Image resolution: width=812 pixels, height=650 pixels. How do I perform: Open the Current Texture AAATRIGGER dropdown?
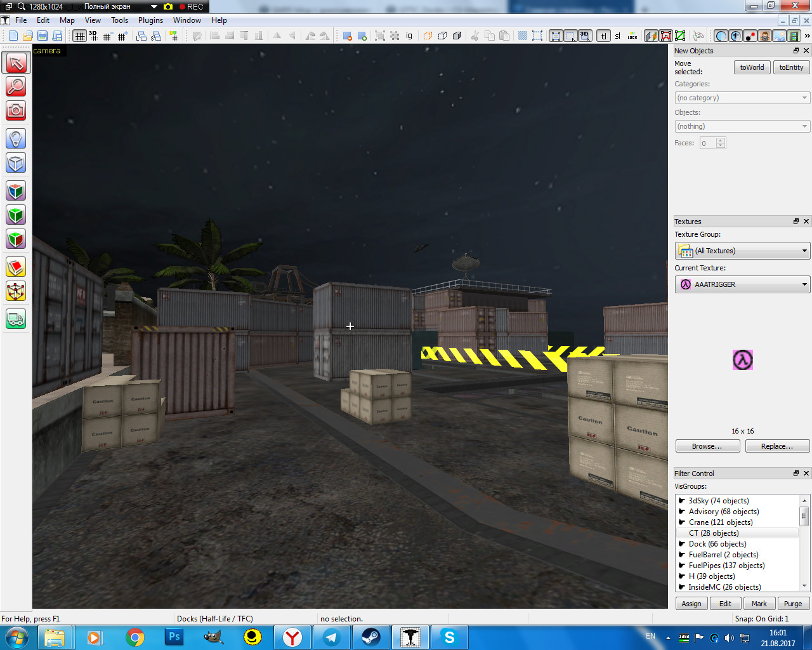(742, 284)
